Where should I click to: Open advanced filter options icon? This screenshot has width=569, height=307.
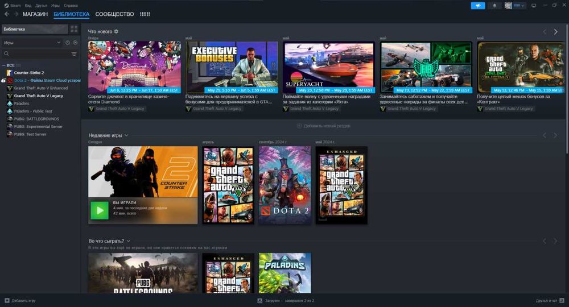click(x=74, y=53)
